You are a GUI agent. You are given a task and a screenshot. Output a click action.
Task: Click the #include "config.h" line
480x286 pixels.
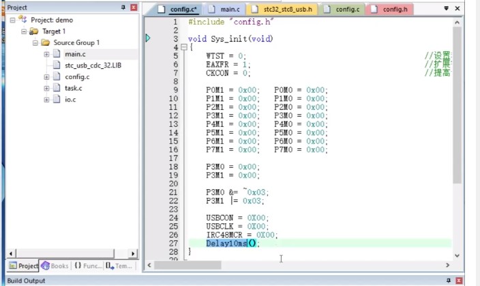pos(230,22)
